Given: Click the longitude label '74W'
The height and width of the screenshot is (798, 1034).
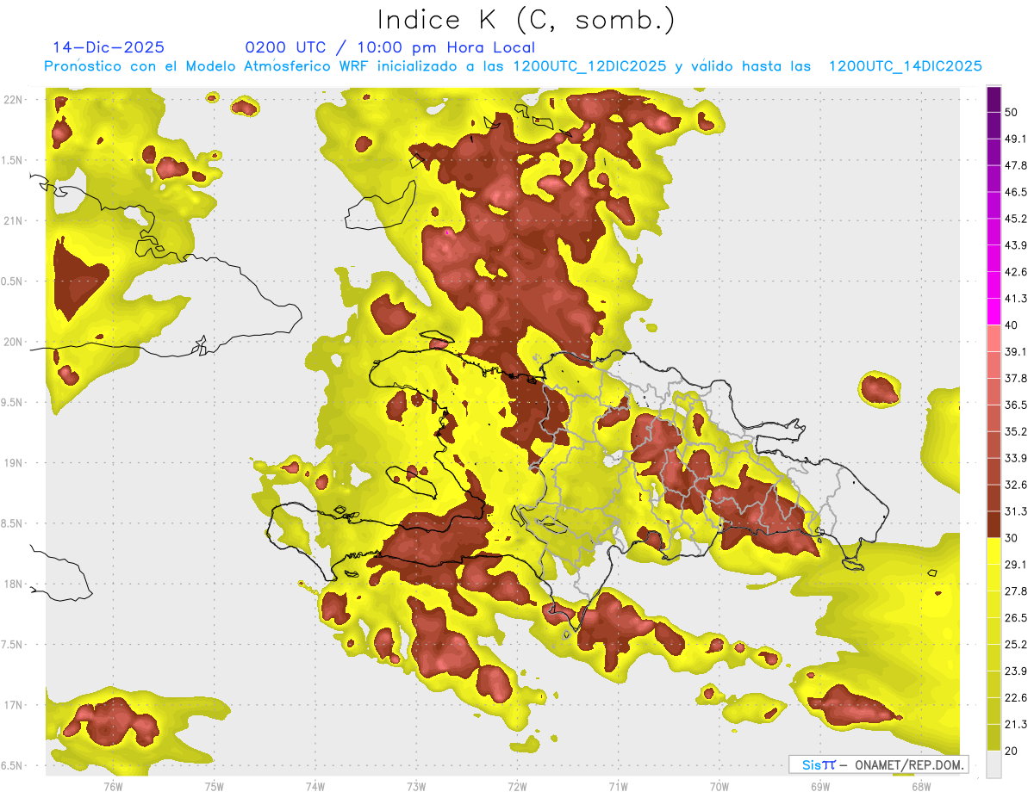Looking at the screenshot, I should coord(315,787).
